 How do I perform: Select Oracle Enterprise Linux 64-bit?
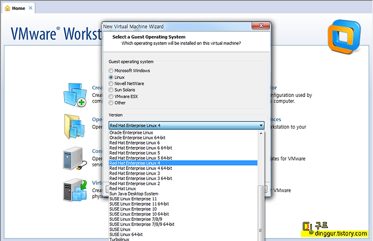coord(183,138)
